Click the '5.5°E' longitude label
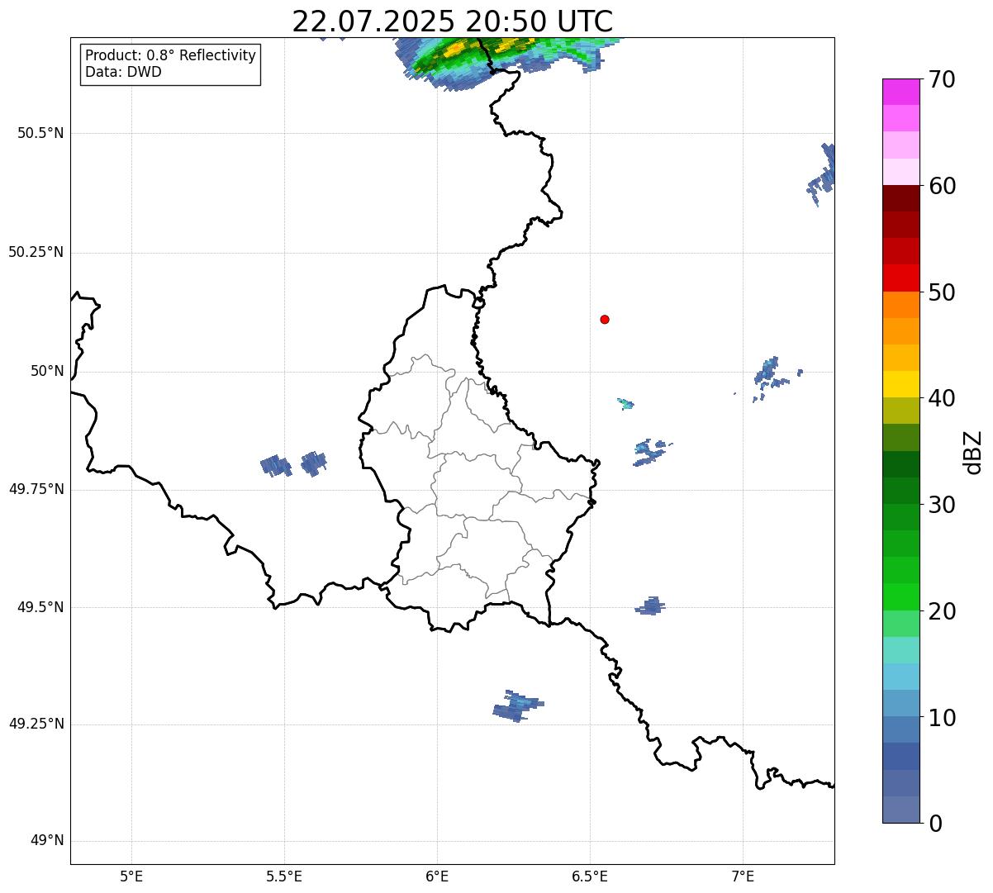The image size is (993, 893). [284, 876]
